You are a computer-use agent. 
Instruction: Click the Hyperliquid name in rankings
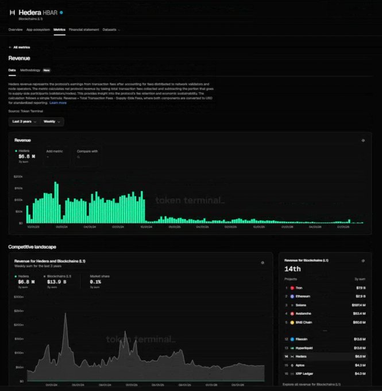tap(304, 348)
